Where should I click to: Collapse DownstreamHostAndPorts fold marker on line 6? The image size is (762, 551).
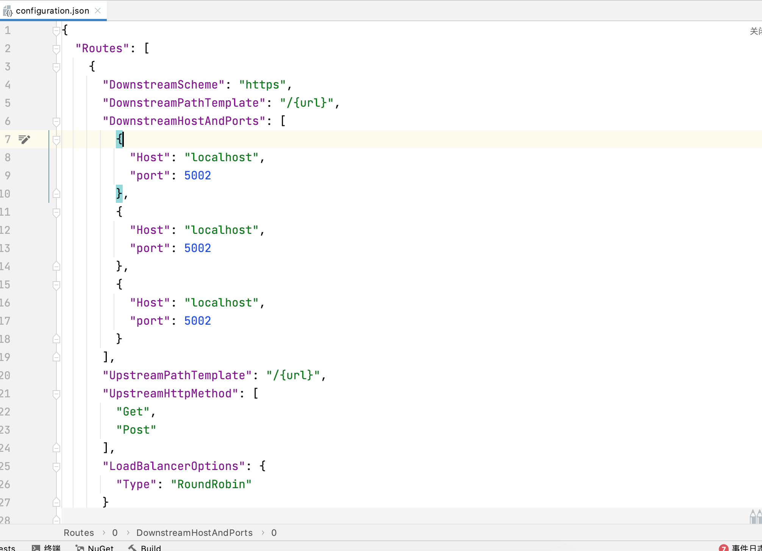tap(56, 122)
